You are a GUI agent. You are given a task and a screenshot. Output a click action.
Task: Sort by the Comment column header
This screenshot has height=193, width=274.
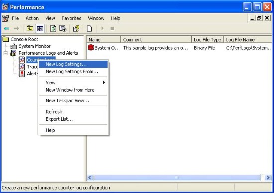tap(156, 40)
